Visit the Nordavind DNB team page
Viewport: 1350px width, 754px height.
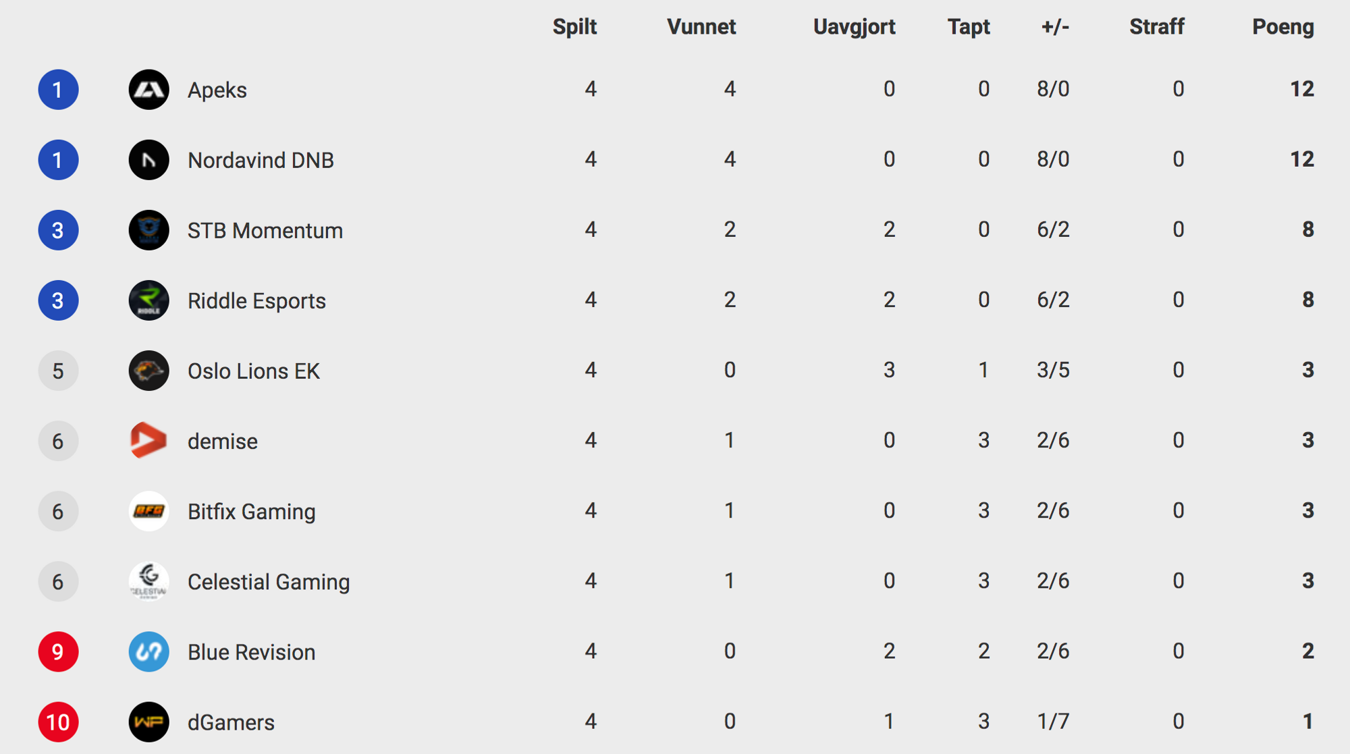(261, 161)
